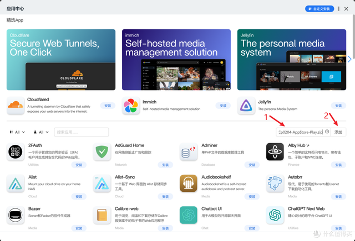The image size is (355, 241).
Task: Open the immich Self-hosted media banner
Action: tap(176, 60)
